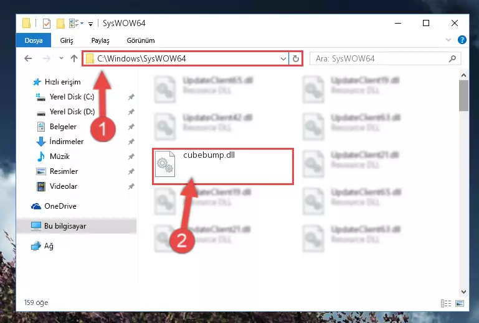
Task: Click pin icon next to Videolar
Action: click(131, 186)
